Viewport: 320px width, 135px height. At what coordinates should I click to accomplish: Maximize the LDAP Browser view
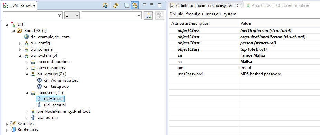(159, 5)
